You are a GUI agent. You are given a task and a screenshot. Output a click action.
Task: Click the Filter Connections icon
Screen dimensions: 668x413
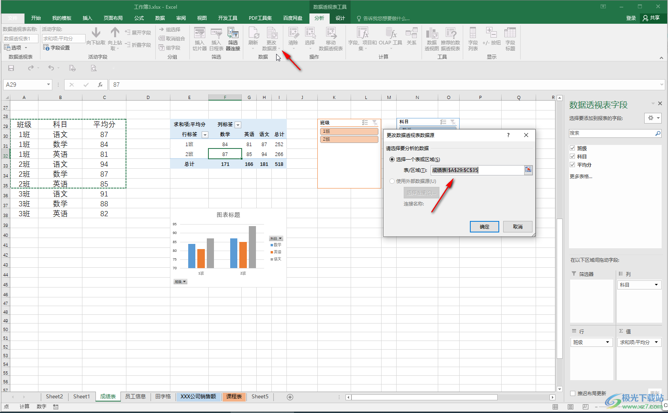point(233,33)
